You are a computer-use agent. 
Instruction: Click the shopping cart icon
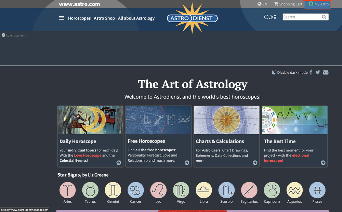(x=276, y=4)
